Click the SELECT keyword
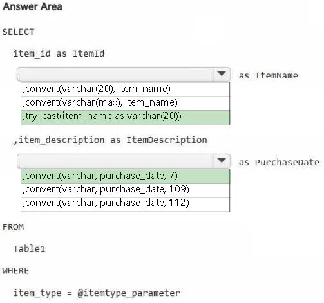 coord(18,32)
